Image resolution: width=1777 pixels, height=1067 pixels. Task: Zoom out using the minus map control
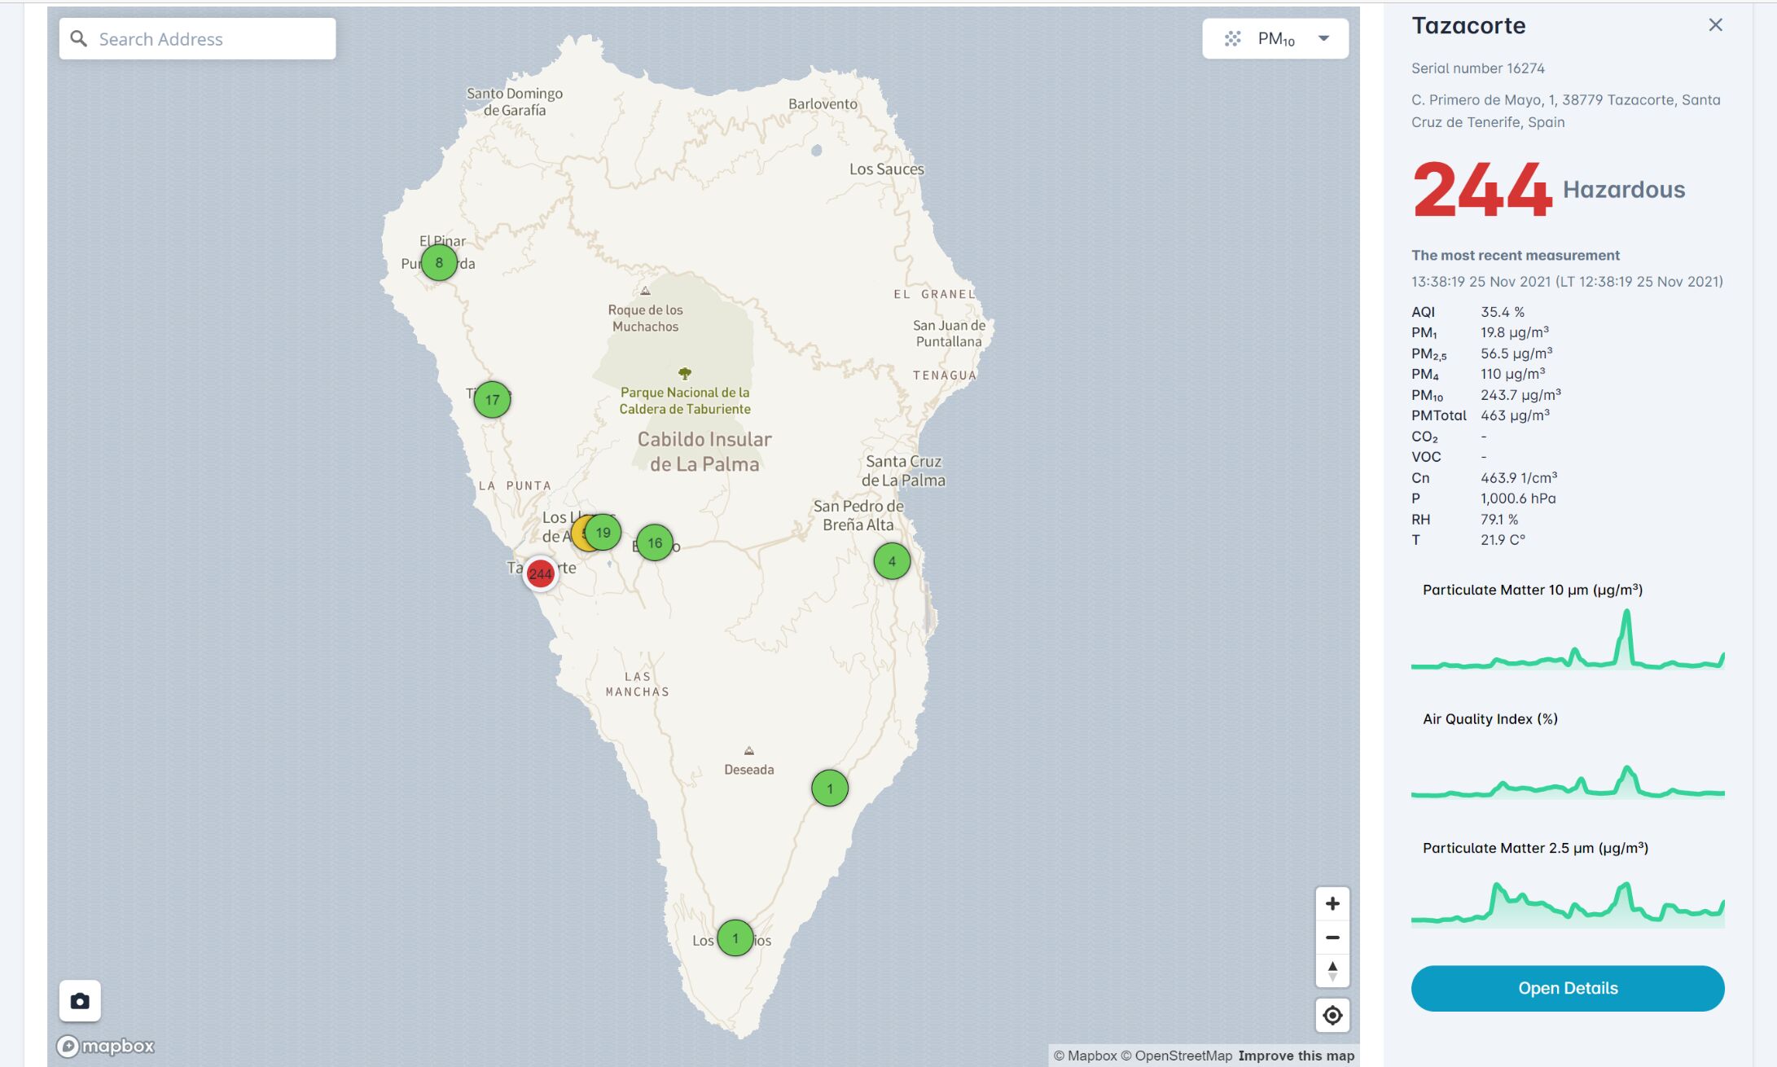pyautogui.click(x=1332, y=937)
